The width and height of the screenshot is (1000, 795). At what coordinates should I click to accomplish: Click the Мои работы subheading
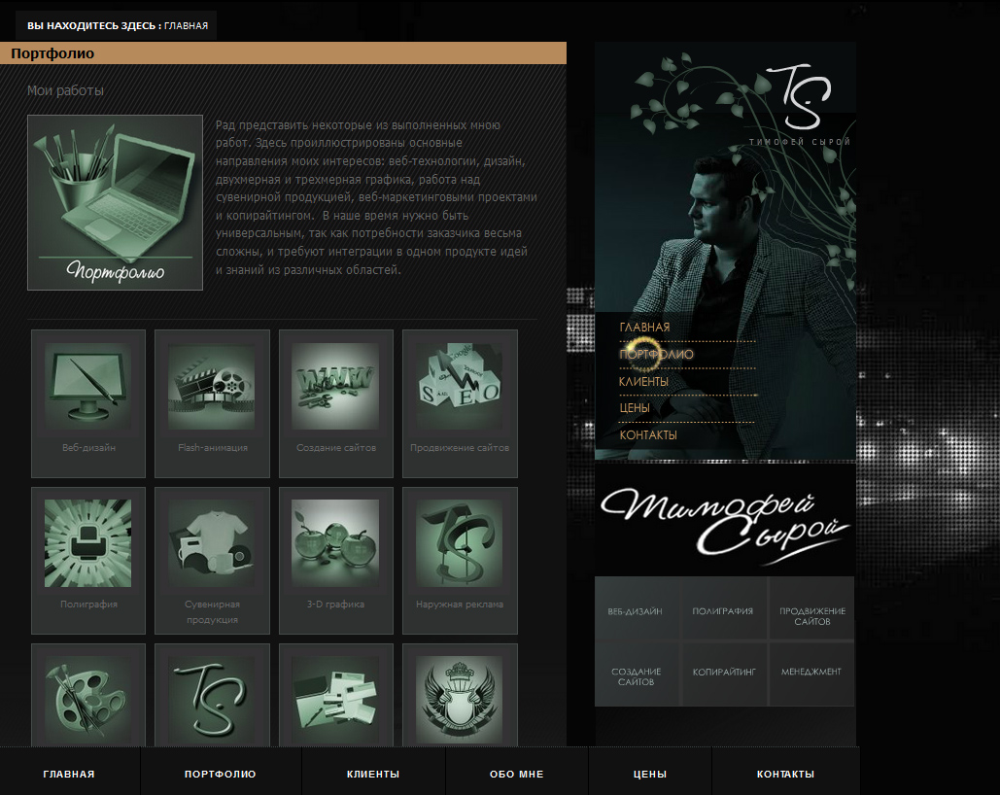point(65,90)
